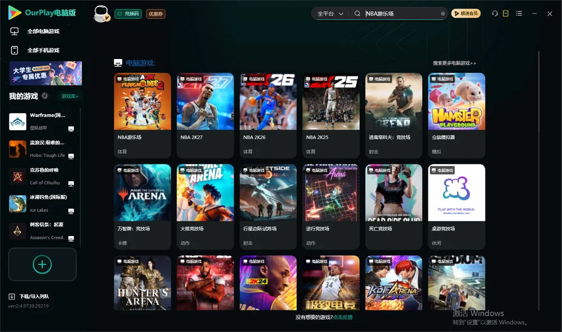Click the OurPlay logo icon
This screenshot has width=562, height=332.
pyautogui.click(x=15, y=12)
